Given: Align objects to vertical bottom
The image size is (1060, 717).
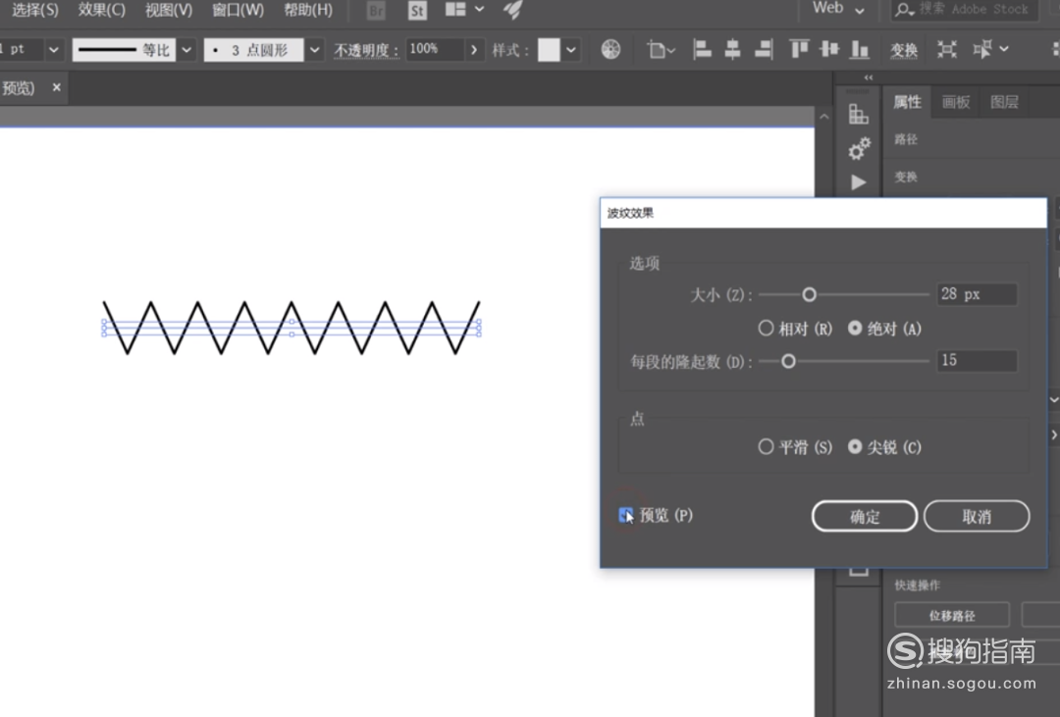Looking at the screenshot, I should (859, 49).
